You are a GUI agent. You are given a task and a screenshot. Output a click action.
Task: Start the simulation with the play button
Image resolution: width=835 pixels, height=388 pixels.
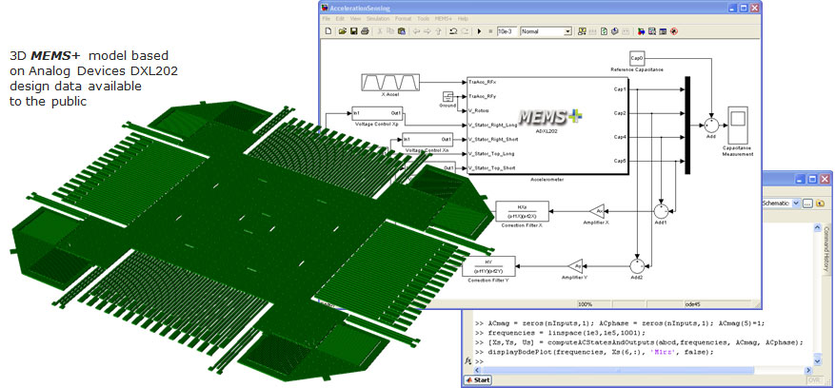(479, 31)
